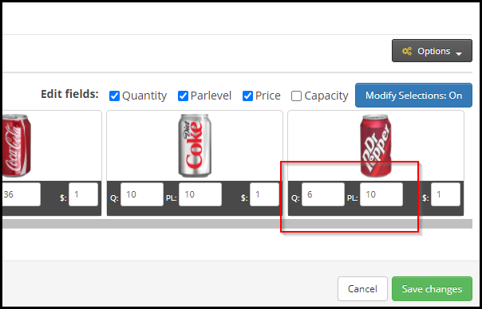Toggle Modify Selections: On button
This screenshot has width=482, height=309.
(413, 95)
